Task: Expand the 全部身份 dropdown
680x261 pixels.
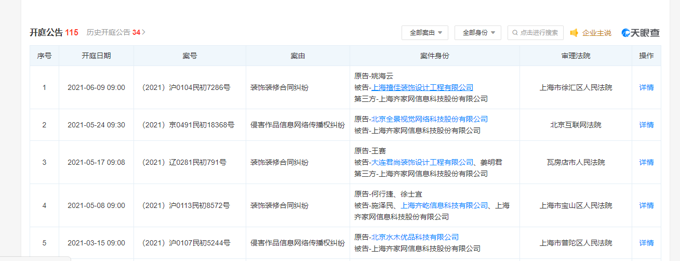Action: pos(478,33)
